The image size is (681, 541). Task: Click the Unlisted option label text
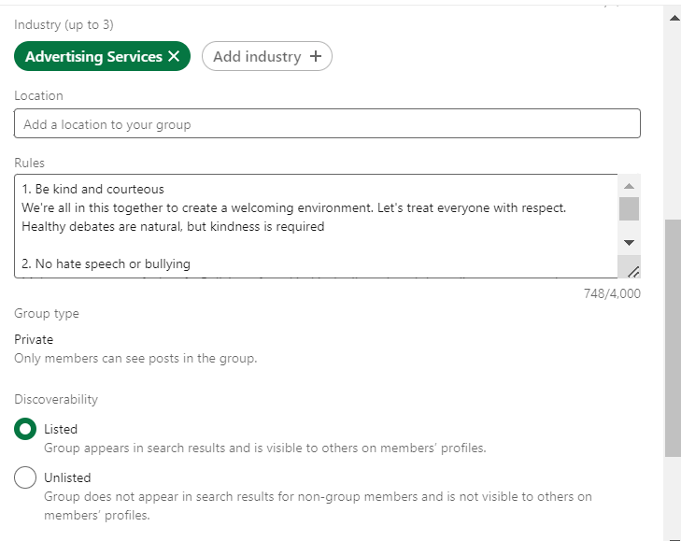[67, 477]
